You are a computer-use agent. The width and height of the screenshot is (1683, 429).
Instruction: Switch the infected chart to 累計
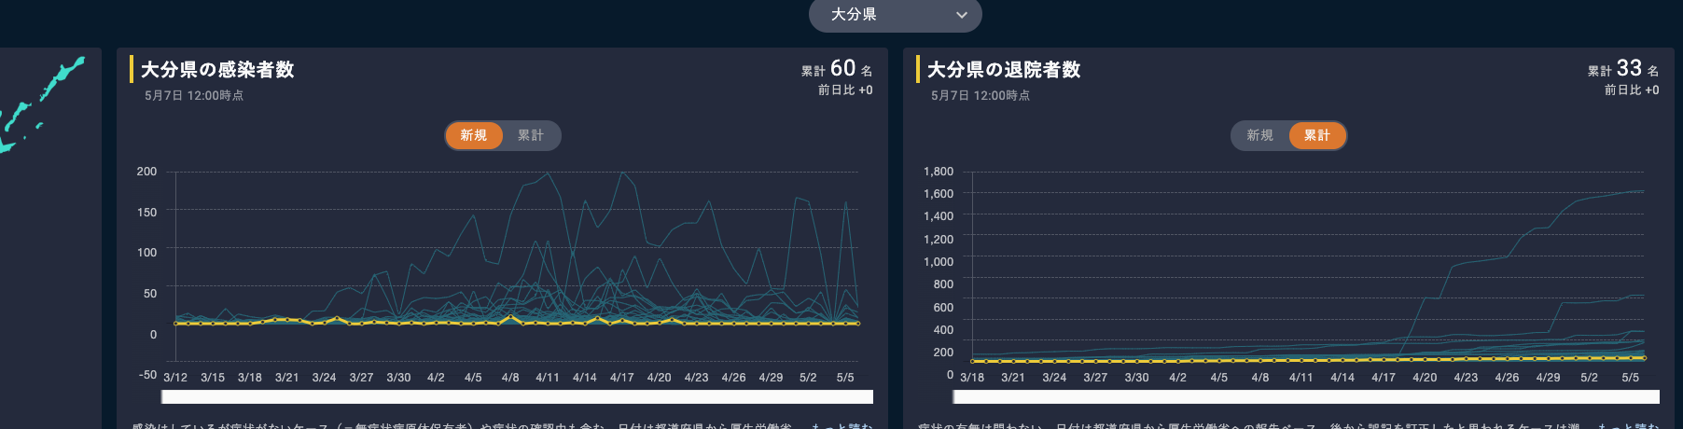531,135
